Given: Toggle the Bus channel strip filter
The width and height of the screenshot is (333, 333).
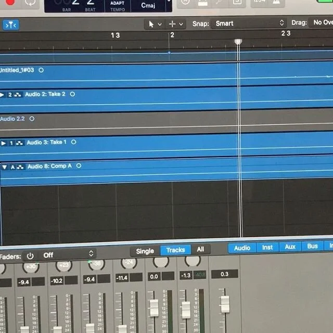Looking at the screenshot, I should click(x=312, y=246).
